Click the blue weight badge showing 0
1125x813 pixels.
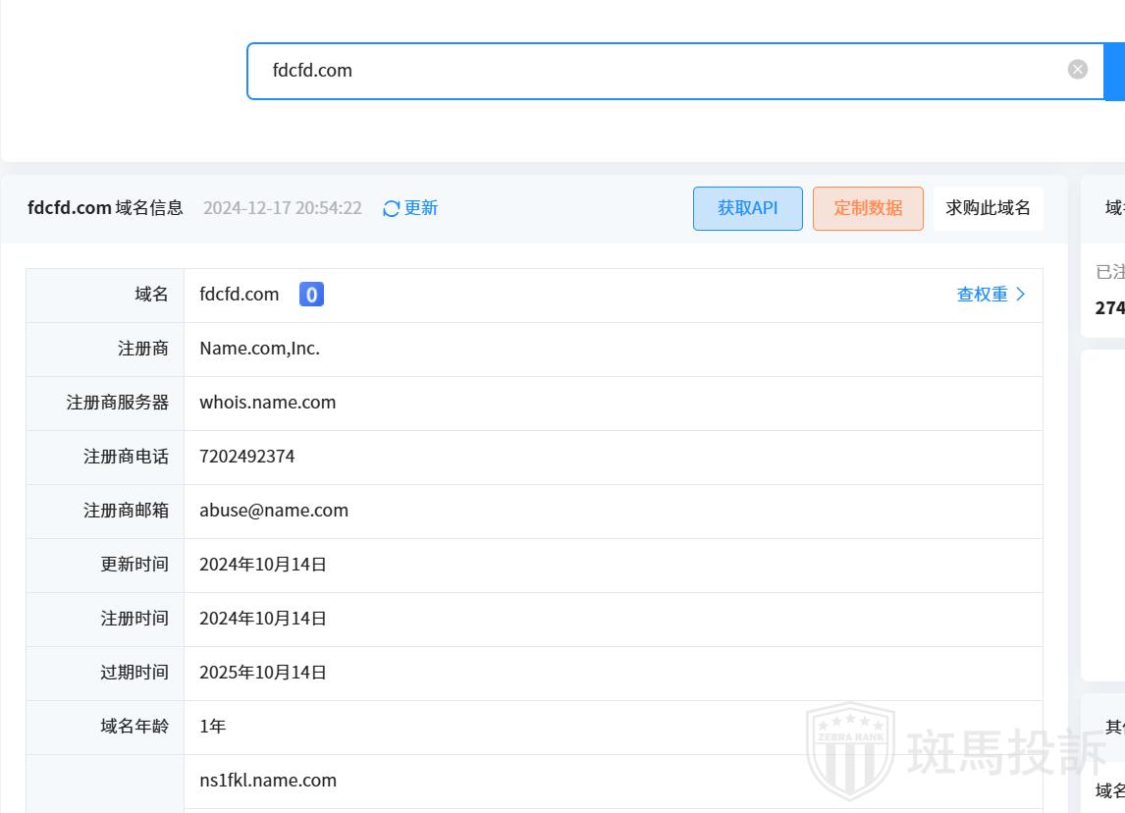click(311, 295)
